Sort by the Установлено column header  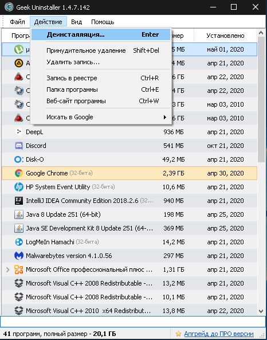coord(225,36)
